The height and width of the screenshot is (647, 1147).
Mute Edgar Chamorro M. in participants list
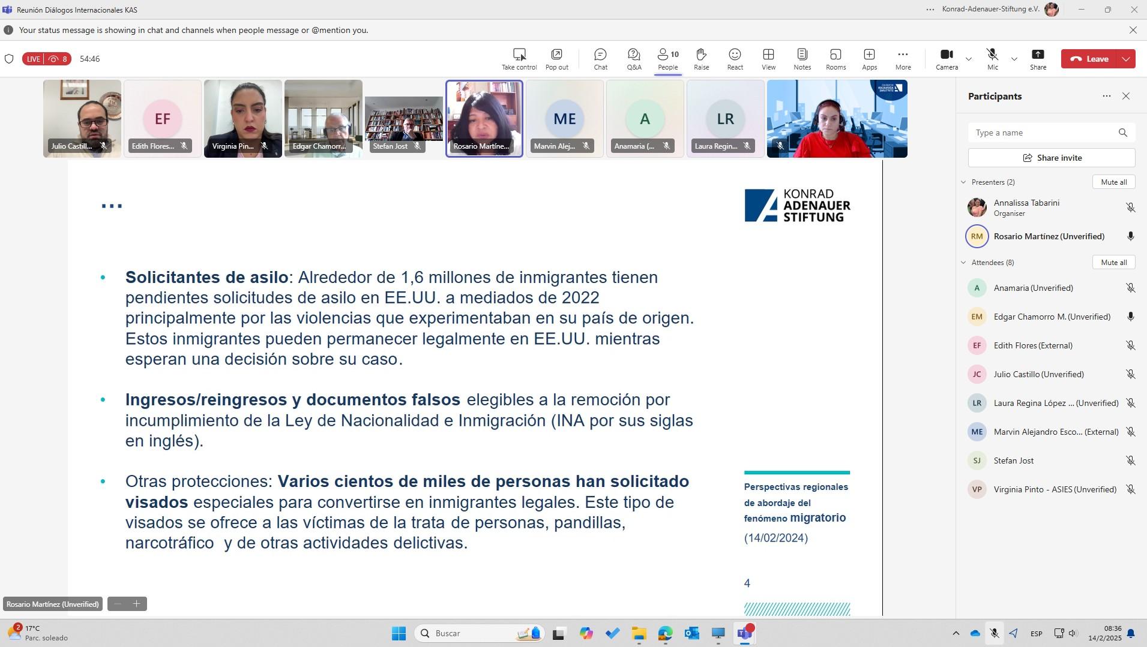click(1130, 317)
